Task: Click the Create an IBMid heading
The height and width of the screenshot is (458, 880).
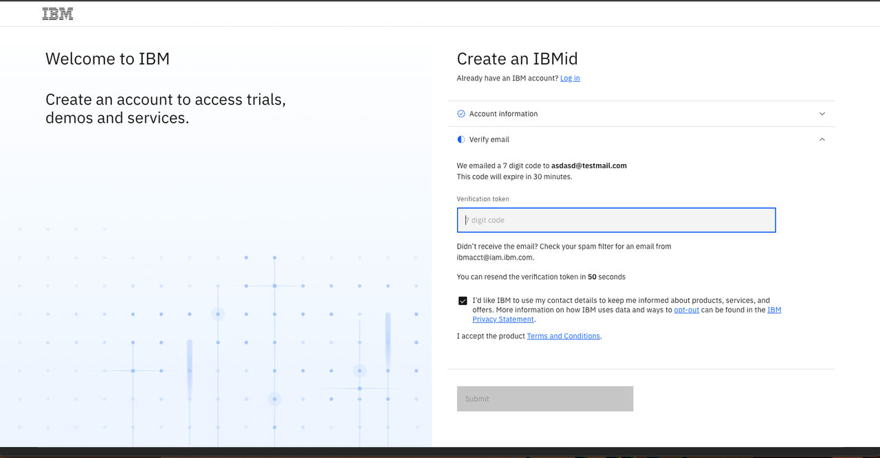Action: tap(517, 59)
